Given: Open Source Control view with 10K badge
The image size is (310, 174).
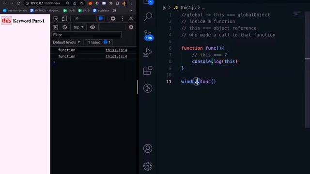Looking at the screenshot, I should click(x=148, y=35).
